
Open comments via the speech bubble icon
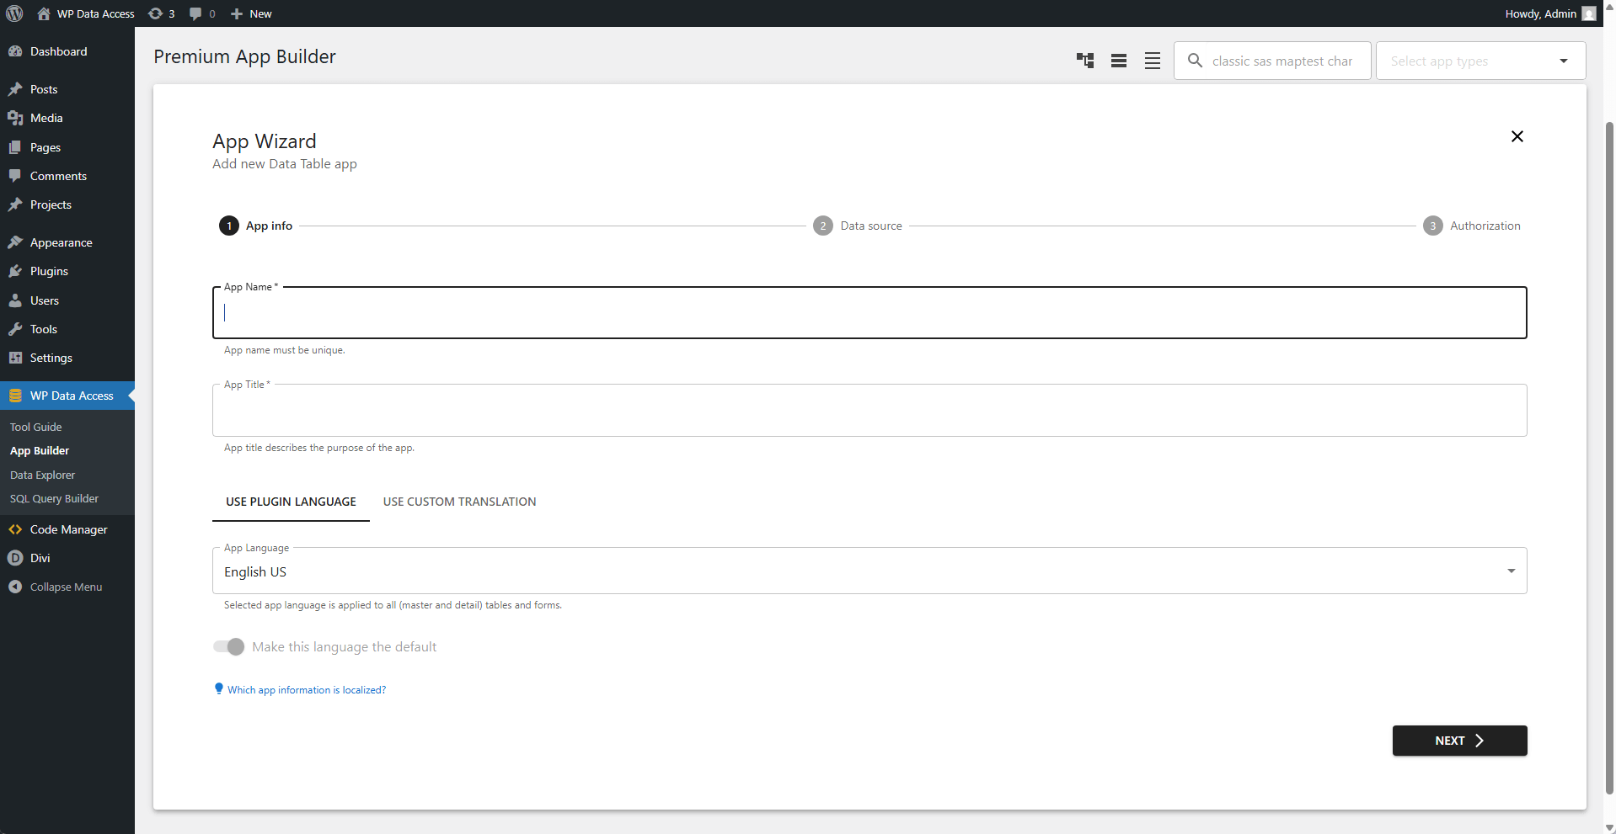tap(195, 13)
